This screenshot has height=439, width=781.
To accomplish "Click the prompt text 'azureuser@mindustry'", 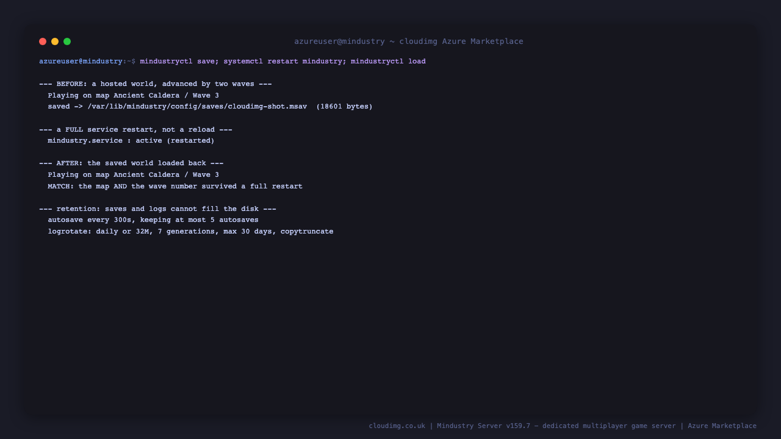I will pyautogui.click(x=81, y=62).
